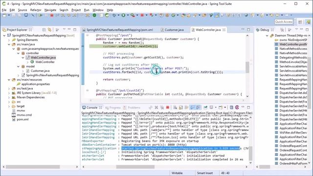313x176 pixels.
Task: Click the Console vertical scrollbar thumb
Action: [x=250, y=153]
